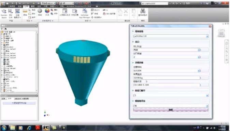This screenshot has width=230, height=131.
Task: Open the dropdown showing value 5
Action: (207, 95)
